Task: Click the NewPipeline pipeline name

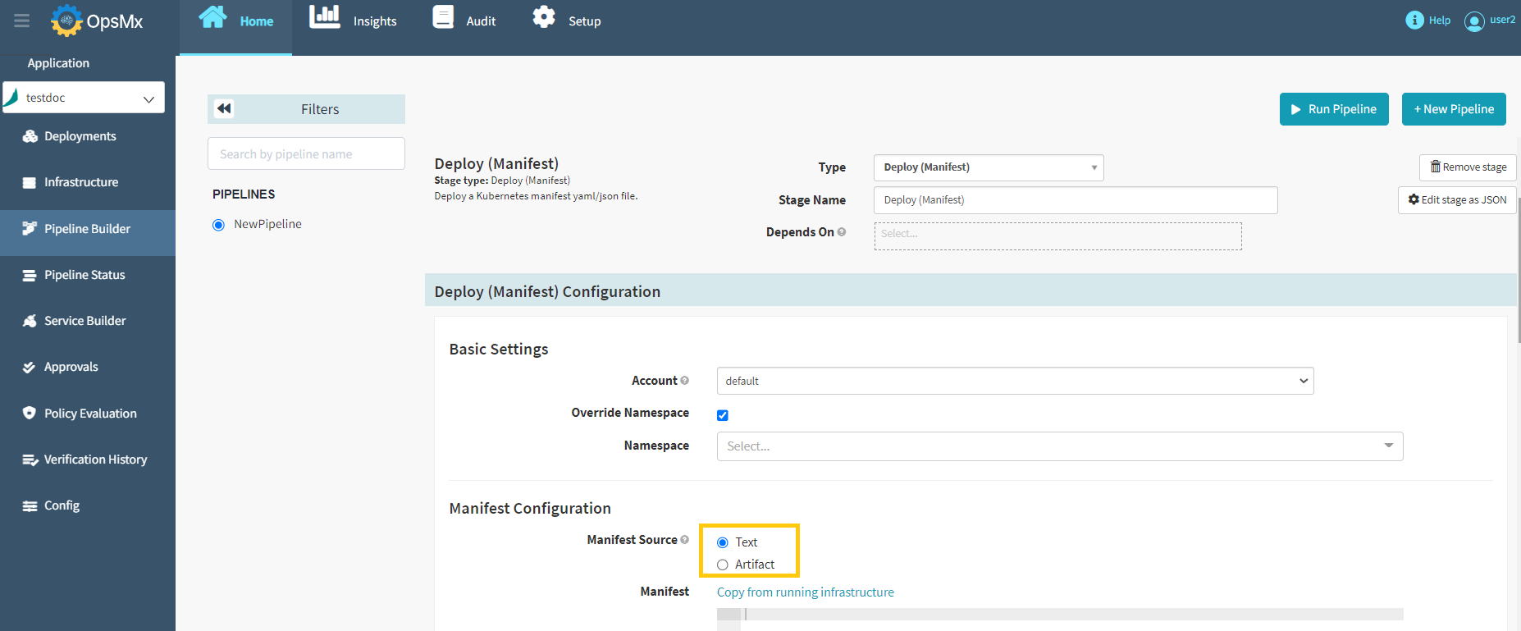Action: tap(267, 224)
